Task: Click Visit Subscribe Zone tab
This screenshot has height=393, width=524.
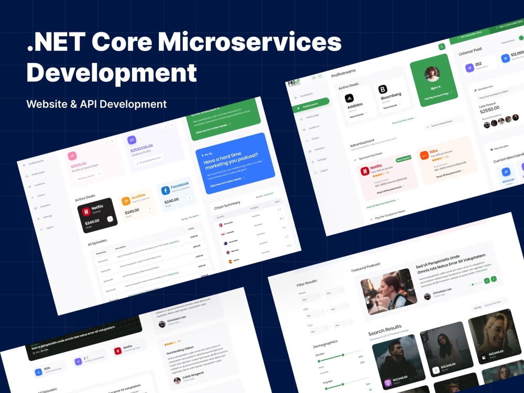Action: [x=470, y=36]
